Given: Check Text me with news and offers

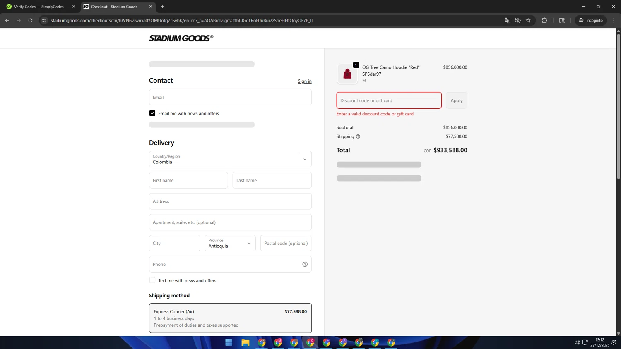Looking at the screenshot, I should (152, 280).
